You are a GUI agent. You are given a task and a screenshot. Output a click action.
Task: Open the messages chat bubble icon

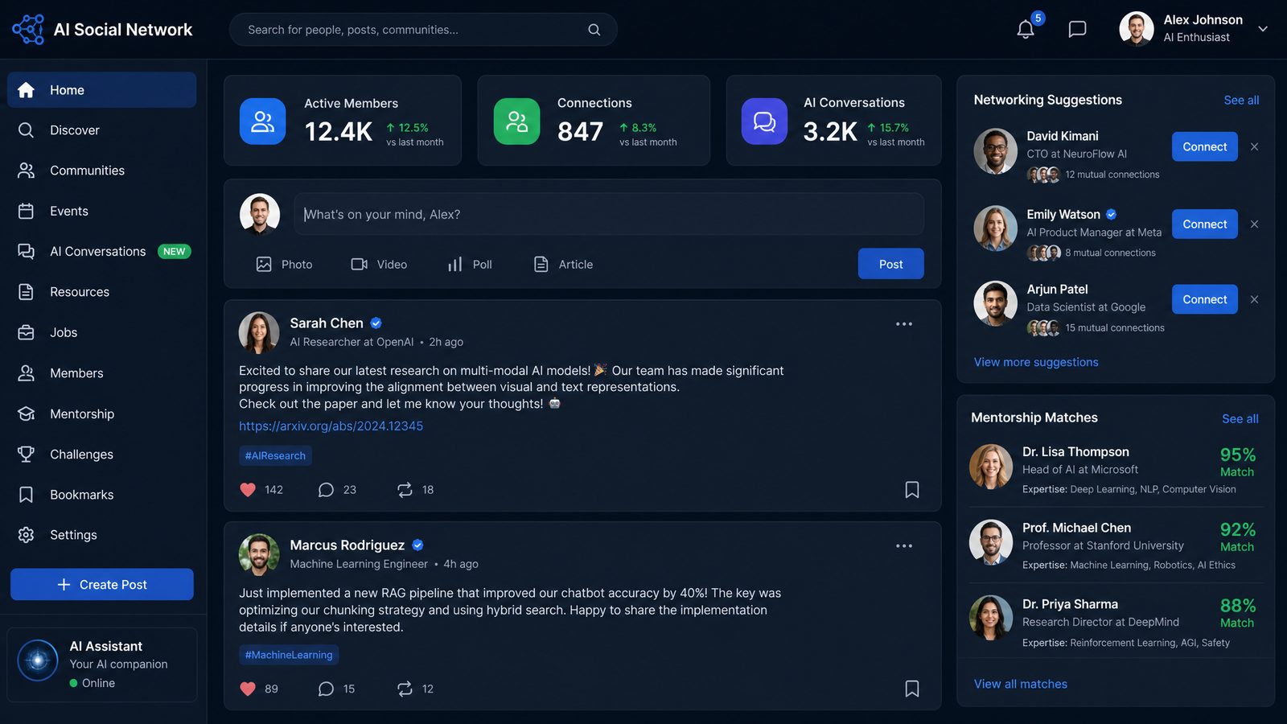1077,30
